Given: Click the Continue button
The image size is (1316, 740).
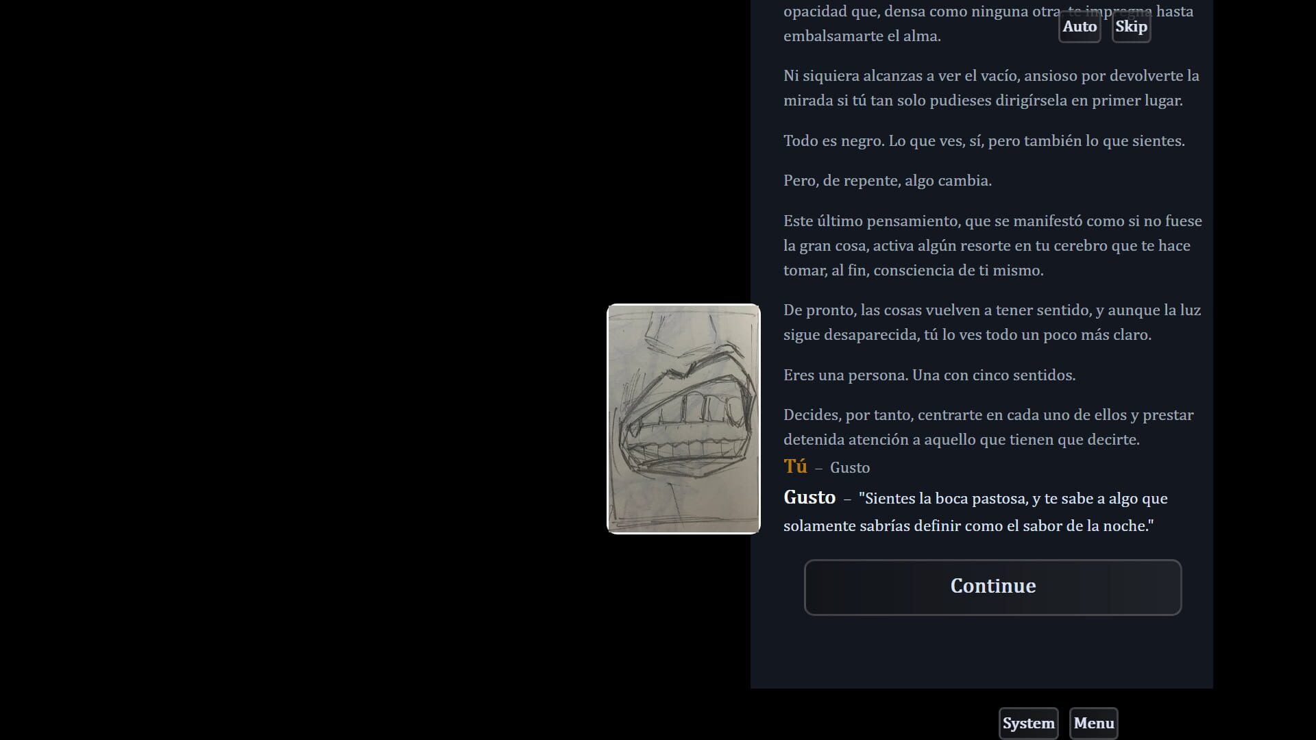Looking at the screenshot, I should point(992,587).
